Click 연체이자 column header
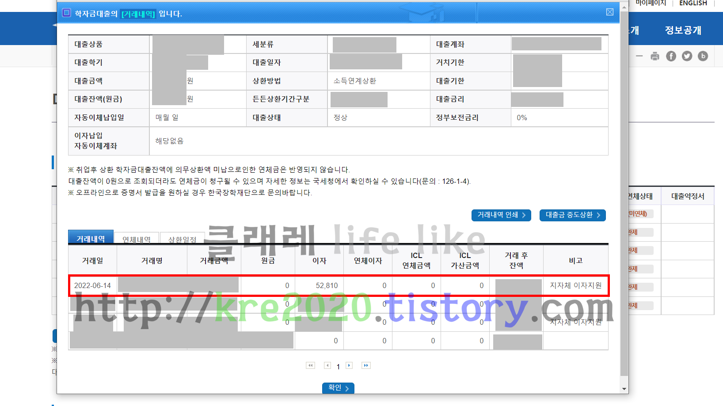Viewport: 723px width, 406px height. (x=368, y=261)
